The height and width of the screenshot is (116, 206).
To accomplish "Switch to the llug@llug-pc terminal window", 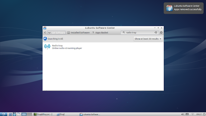I will pyautogui.click(x=43, y=114).
